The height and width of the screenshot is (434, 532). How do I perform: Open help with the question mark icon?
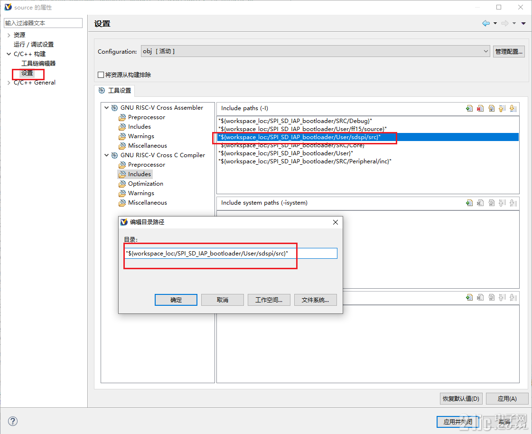[x=12, y=421]
